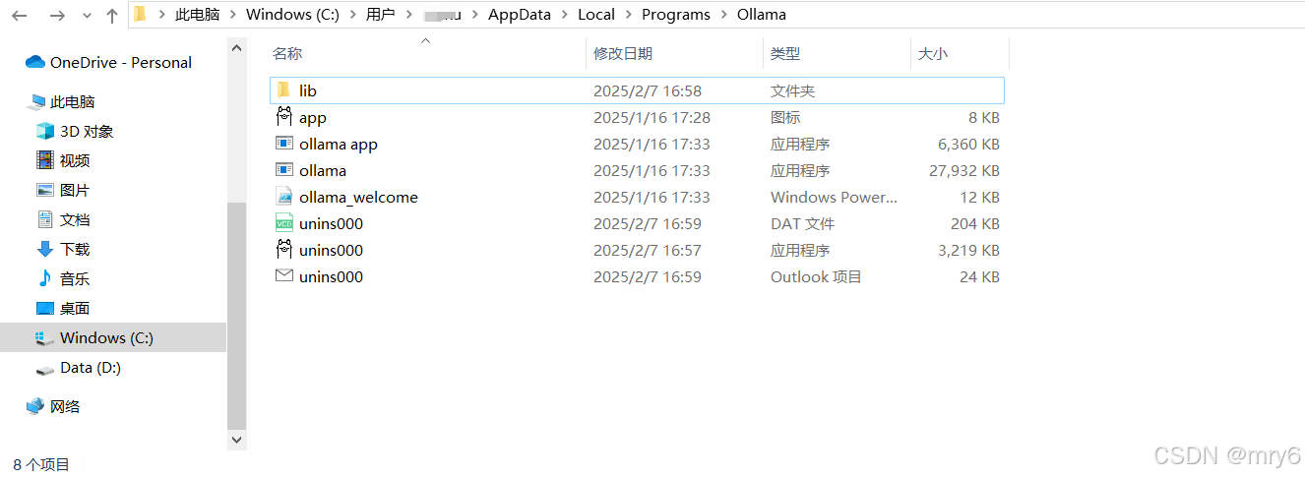Image resolution: width=1305 pixels, height=477 pixels.
Task: Select ollama app application icon
Action: tap(284, 144)
